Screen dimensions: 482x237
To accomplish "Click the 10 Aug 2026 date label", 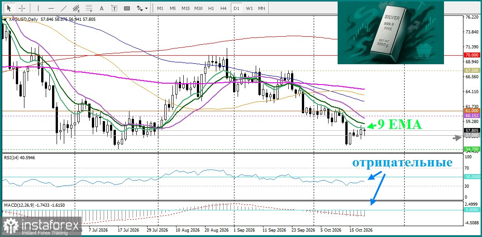I will 187,230.
